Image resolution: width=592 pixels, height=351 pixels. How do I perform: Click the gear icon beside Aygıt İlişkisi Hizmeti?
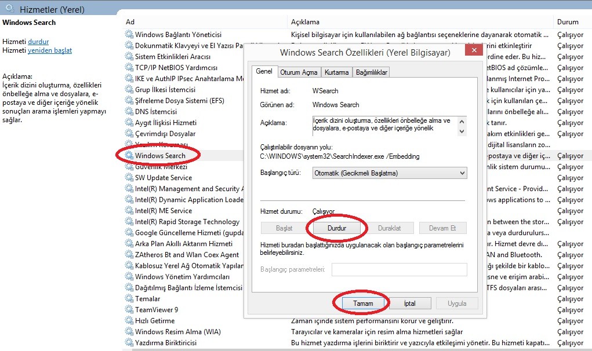tap(129, 123)
